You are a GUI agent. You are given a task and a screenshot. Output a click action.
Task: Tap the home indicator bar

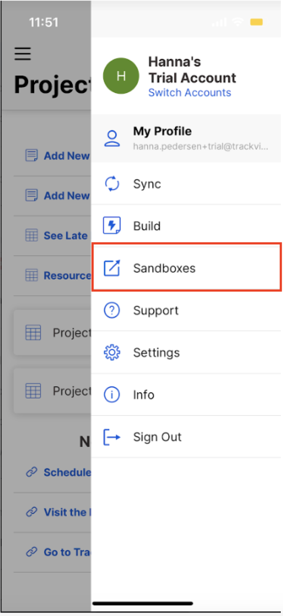143,603
